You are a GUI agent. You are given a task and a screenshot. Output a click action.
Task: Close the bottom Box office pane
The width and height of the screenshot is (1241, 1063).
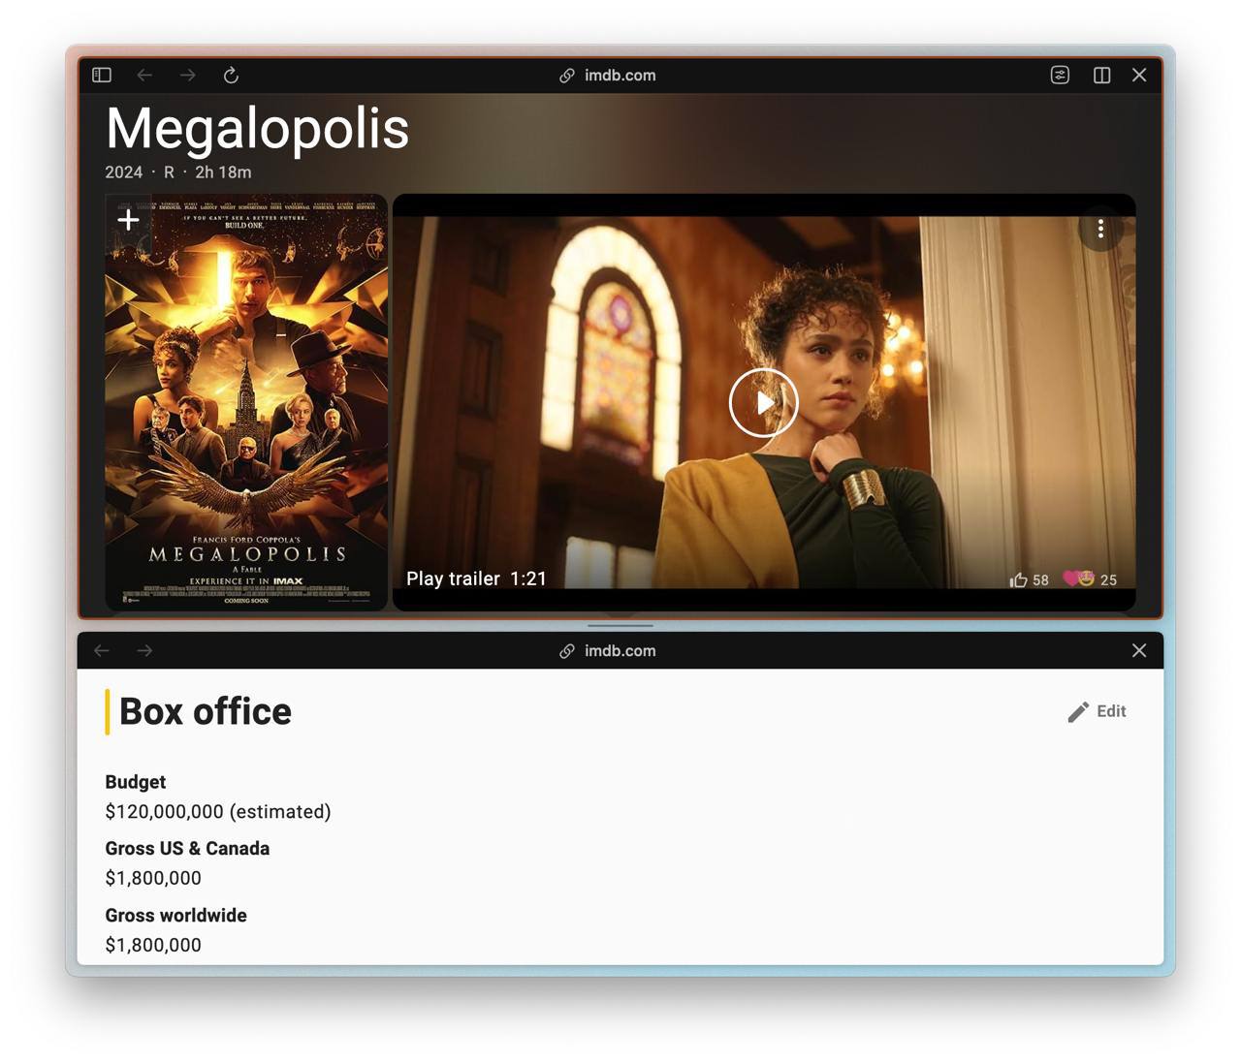point(1139,650)
